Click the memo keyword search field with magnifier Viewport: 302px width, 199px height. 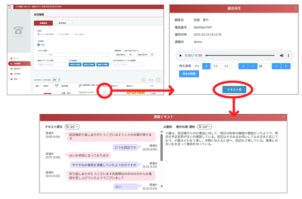pyautogui.click(x=73, y=55)
